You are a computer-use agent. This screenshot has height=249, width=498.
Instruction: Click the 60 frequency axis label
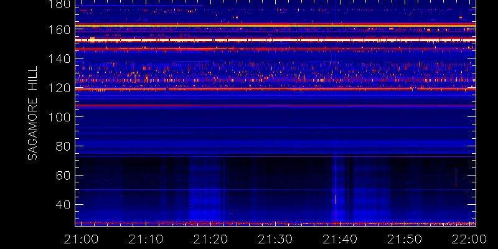click(63, 176)
